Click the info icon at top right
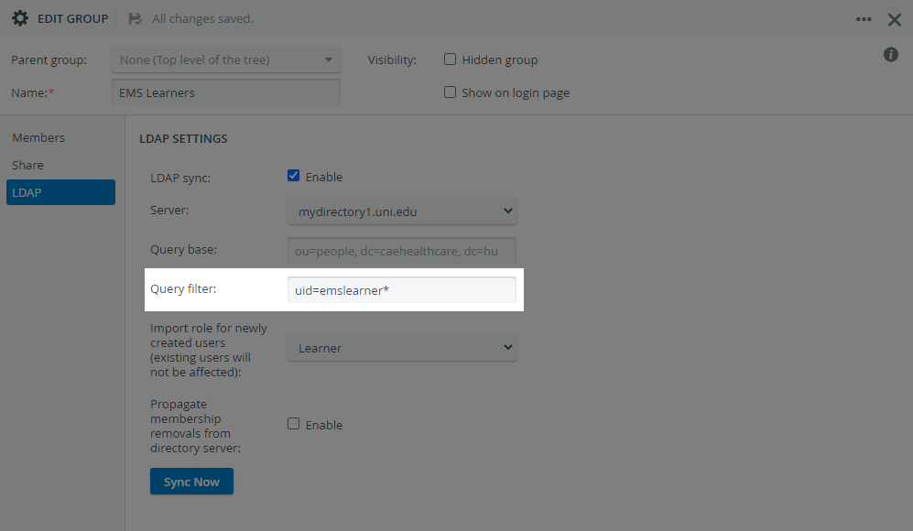This screenshot has height=531, width=913. 891,55
